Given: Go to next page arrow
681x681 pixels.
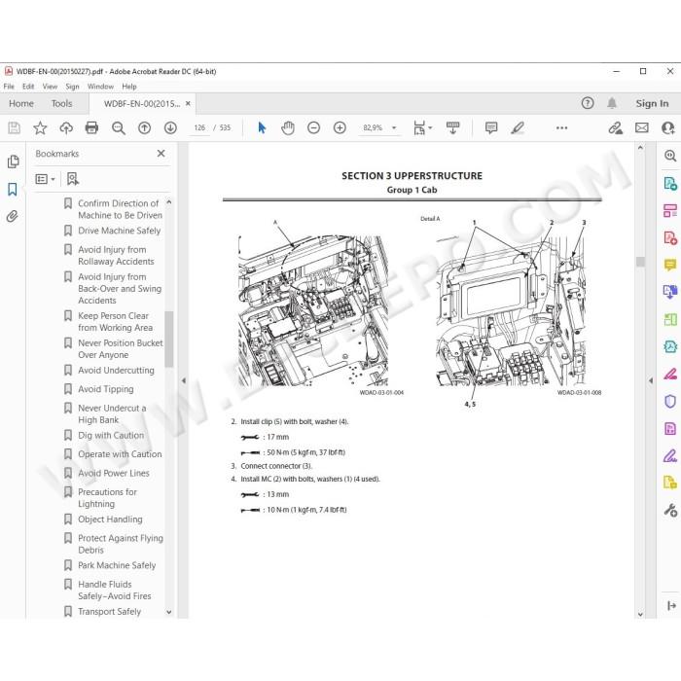Looking at the screenshot, I should [x=170, y=127].
